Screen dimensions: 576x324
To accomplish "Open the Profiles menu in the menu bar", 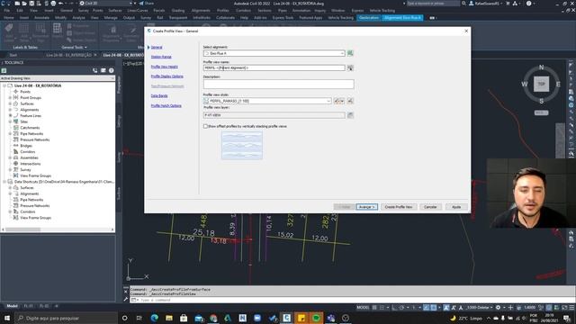I will click(x=222, y=10).
